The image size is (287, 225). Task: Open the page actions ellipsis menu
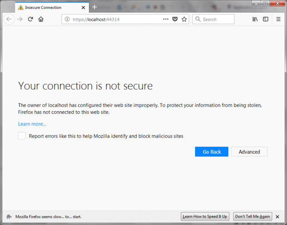tap(166, 19)
